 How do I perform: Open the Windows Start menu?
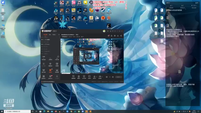pos(2,111)
